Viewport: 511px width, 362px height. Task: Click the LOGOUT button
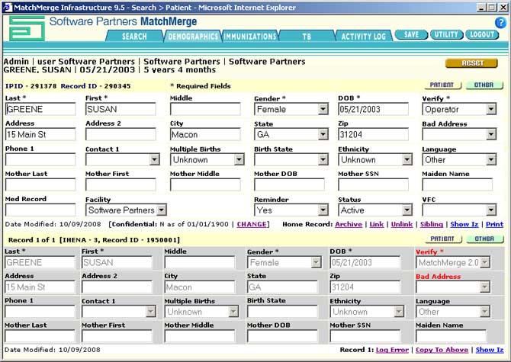(x=482, y=34)
